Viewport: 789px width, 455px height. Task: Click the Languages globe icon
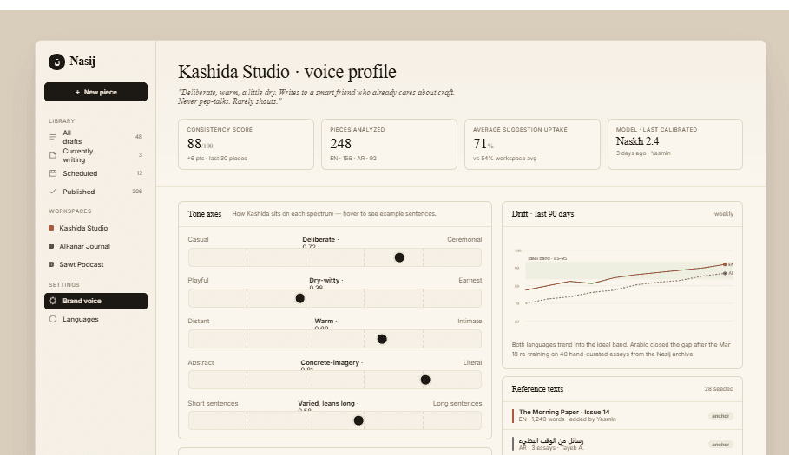(x=52, y=319)
